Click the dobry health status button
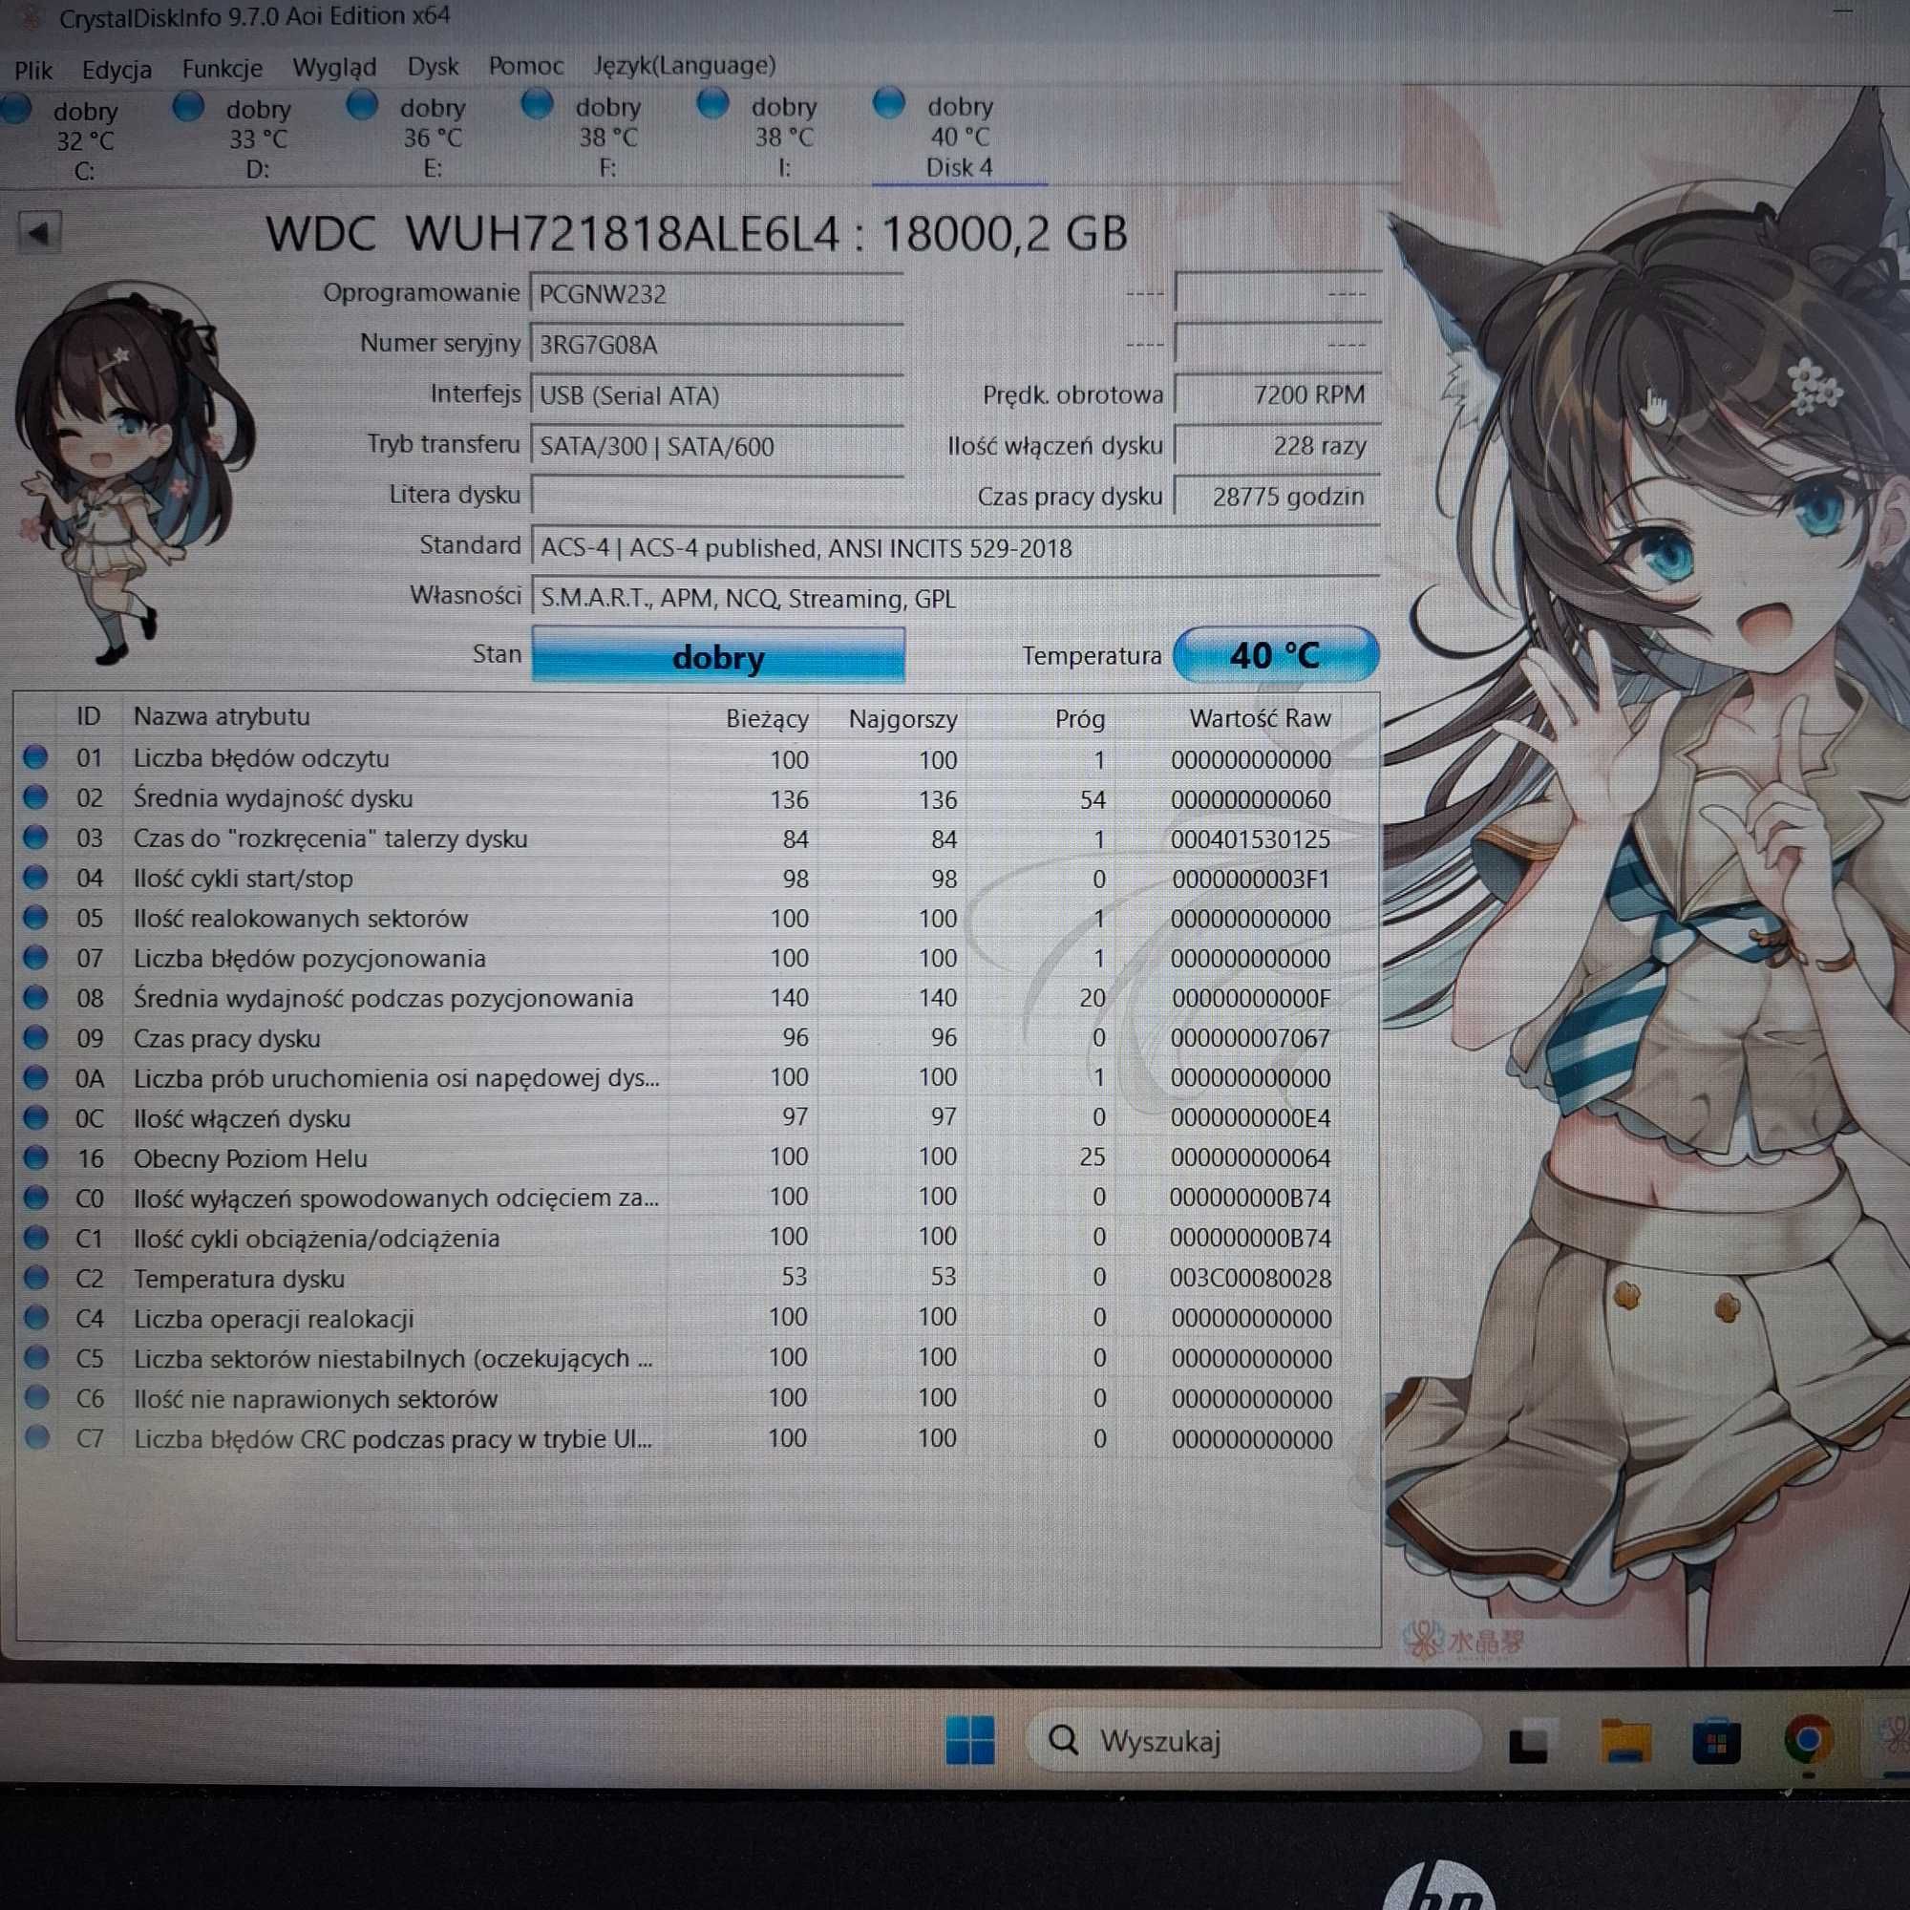This screenshot has height=1910, width=1910. pos(718,655)
